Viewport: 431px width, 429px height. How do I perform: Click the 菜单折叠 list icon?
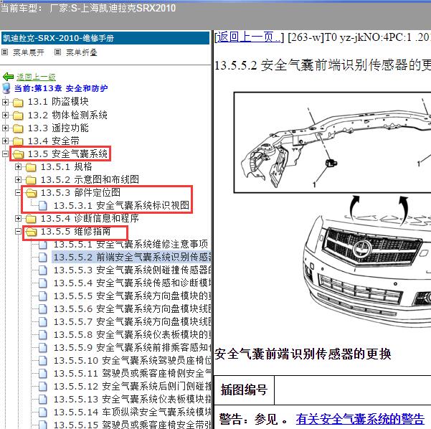tap(57, 52)
